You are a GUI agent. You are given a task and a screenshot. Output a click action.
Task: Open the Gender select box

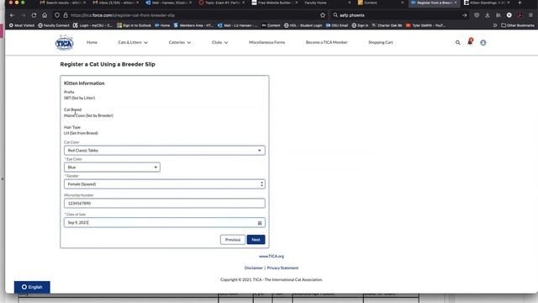[x=165, y=184]
